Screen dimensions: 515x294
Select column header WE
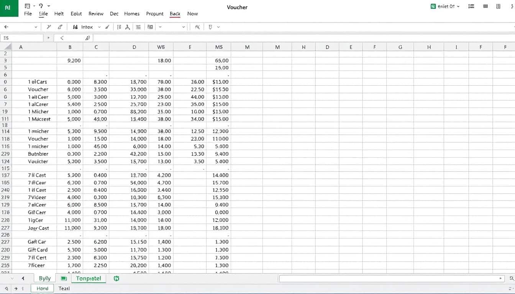tap(161, 47)
